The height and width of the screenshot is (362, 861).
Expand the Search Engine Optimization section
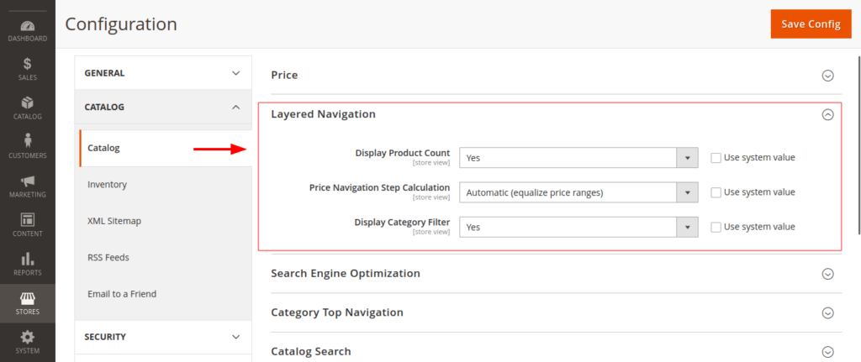pyautogui.click(x=827, y=274)
